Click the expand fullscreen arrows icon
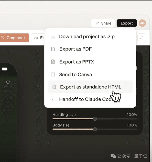Screen dimensions: 152x162 coord(142,38)
